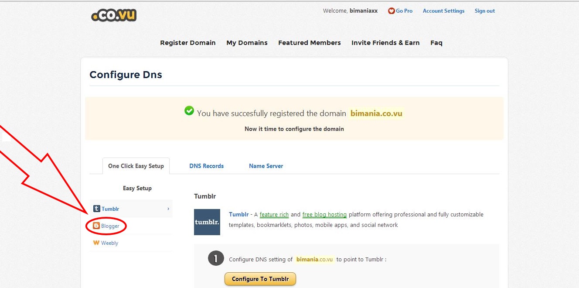Click the Tumblr icon in Easy Setup
This screenshot has height=288, width=579.
97,209
